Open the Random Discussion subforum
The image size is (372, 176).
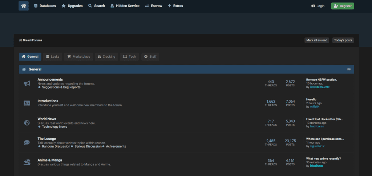(56, 146)
